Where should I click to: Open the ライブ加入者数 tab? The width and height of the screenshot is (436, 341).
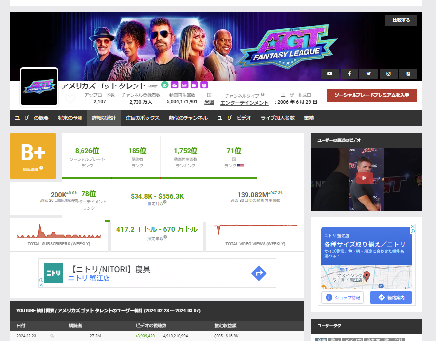point(277,118)
